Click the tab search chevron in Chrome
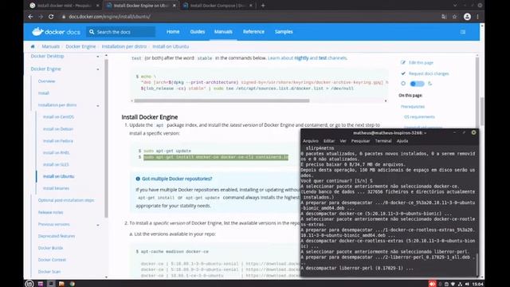 455,6
